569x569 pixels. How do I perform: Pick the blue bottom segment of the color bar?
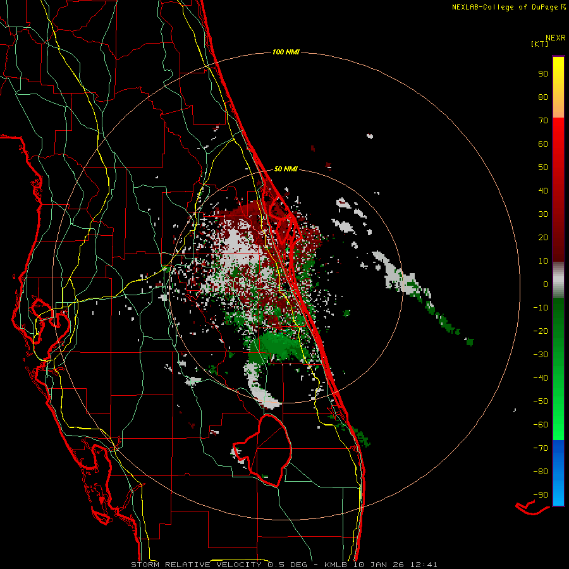tap(558, 473)
